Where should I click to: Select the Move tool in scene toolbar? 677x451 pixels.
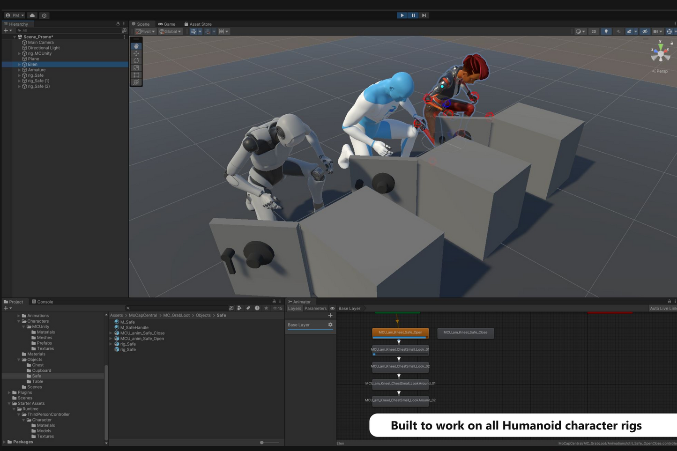136,53
